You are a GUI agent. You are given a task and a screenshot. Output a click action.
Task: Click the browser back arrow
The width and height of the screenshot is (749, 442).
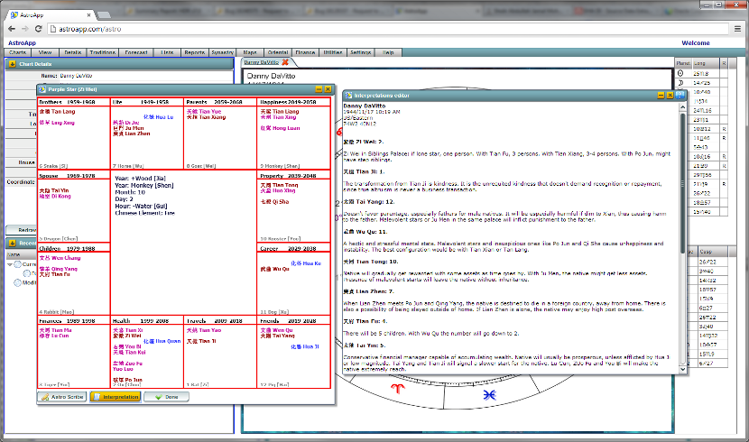click(8, 29)
